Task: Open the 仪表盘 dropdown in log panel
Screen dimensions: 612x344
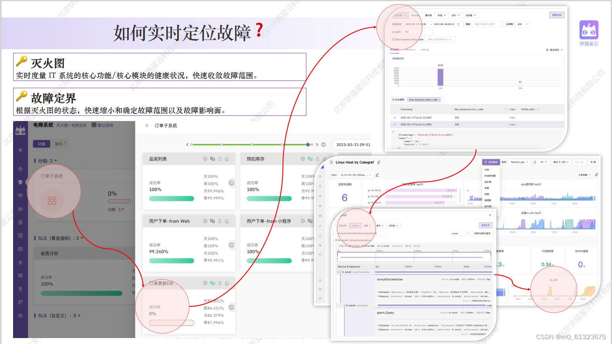Action: (470, 15)
